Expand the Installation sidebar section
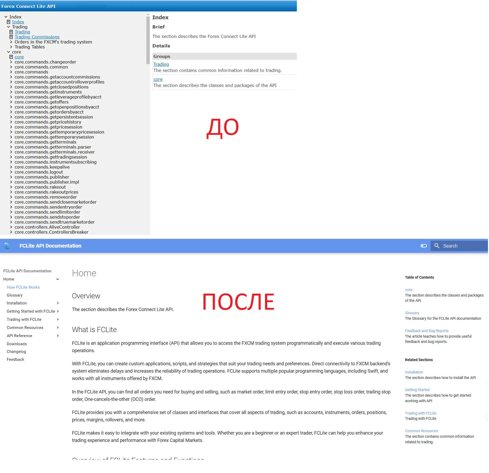 pos(58,303)
